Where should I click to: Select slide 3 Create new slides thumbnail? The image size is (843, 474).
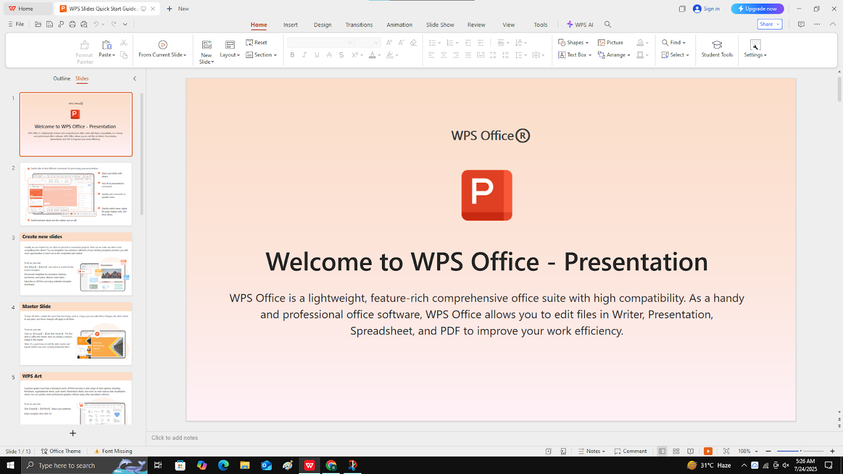coord(76,264)
